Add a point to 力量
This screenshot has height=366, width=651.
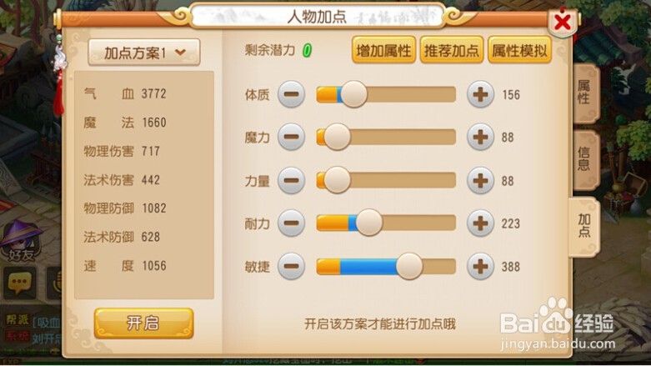(480, 181)
